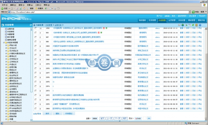Click the sort order field for ID 1552
The image size is (208, 125).
pyautogui.click(x=41, y=28)
